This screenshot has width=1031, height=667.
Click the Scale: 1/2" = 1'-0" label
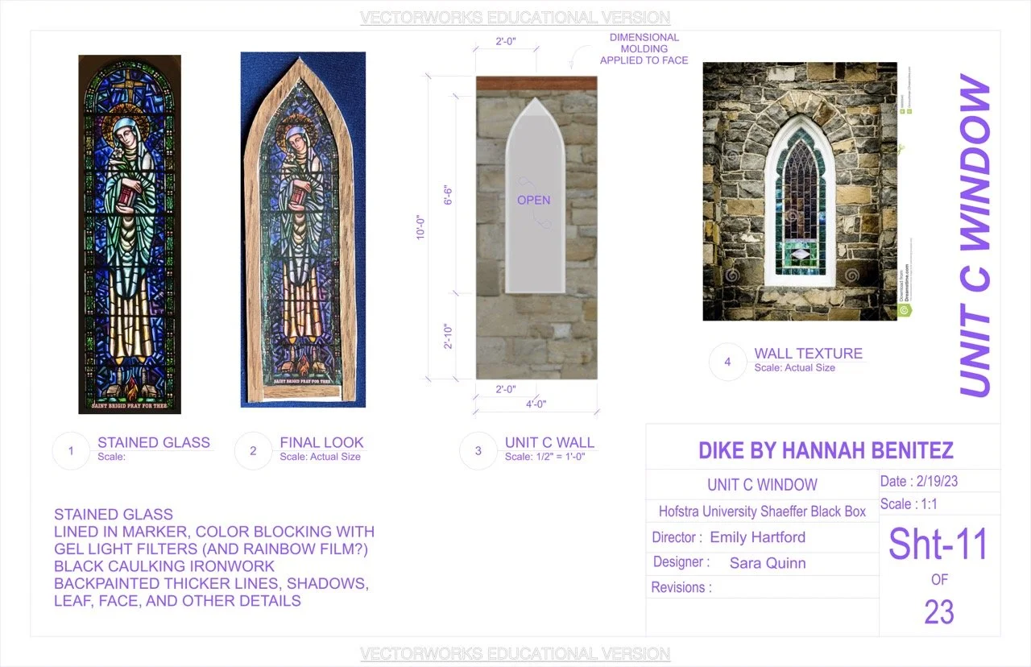[547, 457]
